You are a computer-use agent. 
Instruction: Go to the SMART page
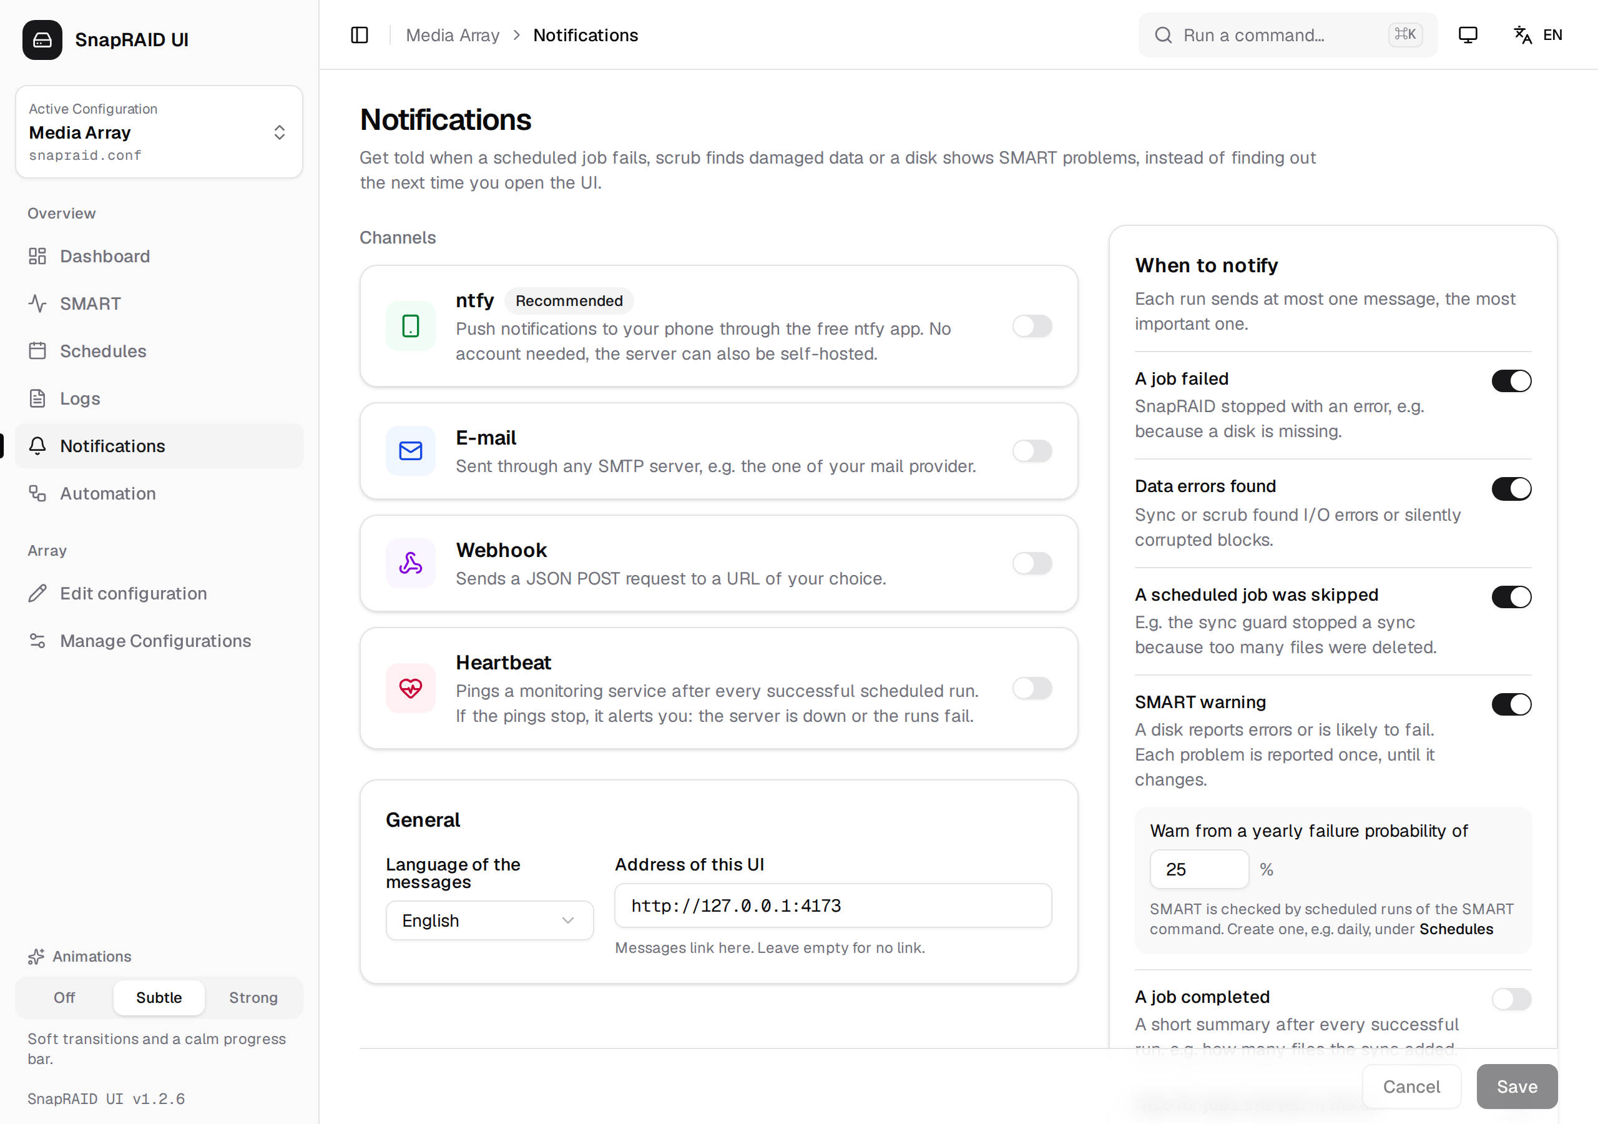click(159, 303)
